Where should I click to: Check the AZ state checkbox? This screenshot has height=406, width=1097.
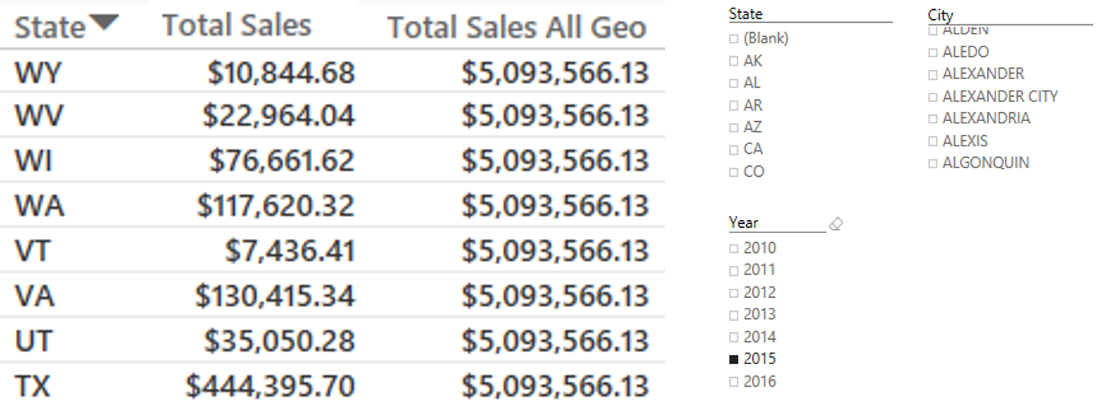click(734, 128)
